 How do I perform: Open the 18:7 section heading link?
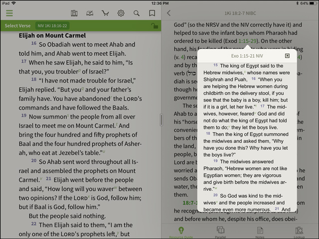(x=189, y=203)
